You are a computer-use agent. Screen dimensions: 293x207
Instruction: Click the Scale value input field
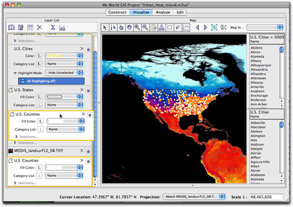(266, 197)
